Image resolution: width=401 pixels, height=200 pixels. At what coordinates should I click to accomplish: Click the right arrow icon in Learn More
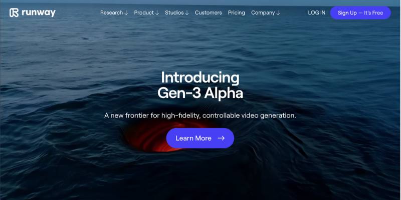pyautogui.click(x=221, y=138)
